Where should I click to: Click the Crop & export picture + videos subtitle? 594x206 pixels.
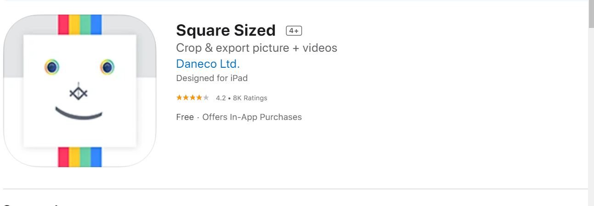pyautogui.click(x=256, y=48)
